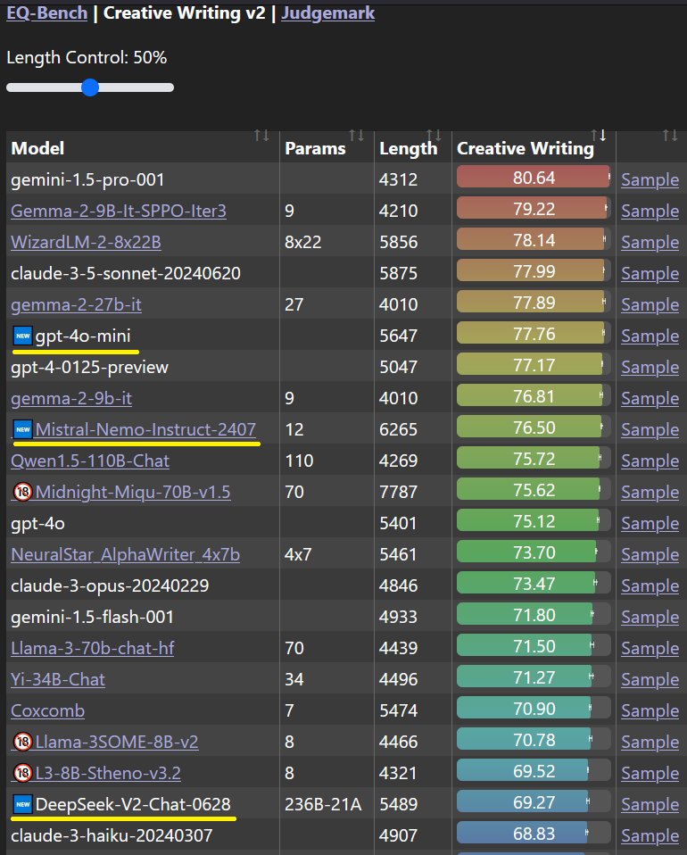Click the 236B-21A params cell

tap(323, 804)
